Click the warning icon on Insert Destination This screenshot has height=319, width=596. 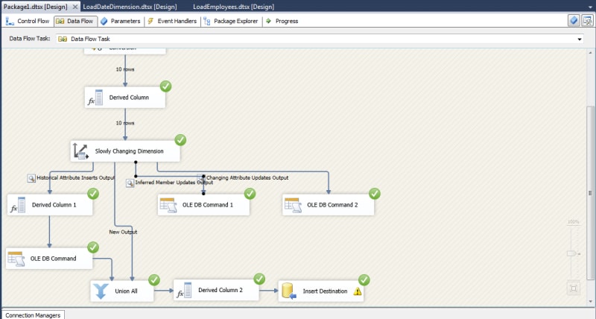click(358, 291)
